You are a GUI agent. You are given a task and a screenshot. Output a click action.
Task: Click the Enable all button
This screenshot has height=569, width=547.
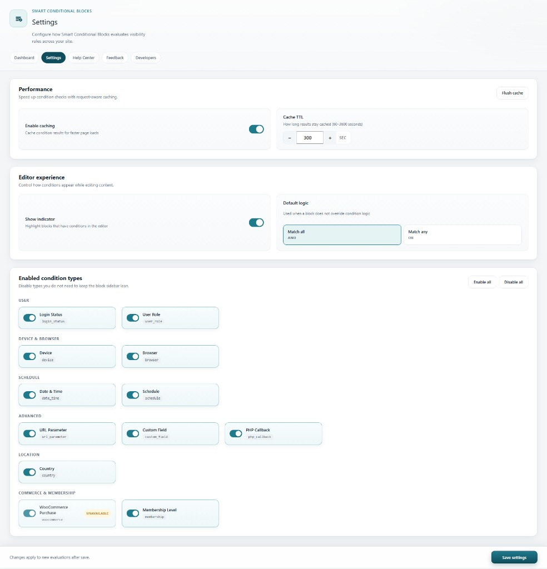click(482, 282)
